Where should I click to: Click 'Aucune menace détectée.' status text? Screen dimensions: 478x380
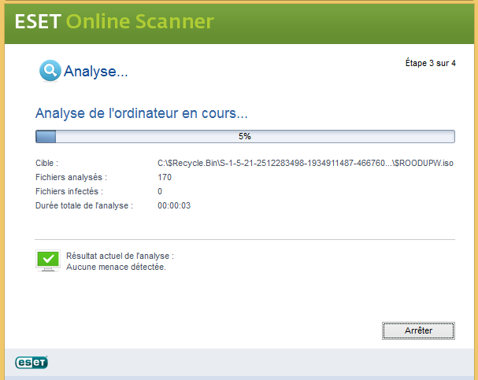click(116, 267)
